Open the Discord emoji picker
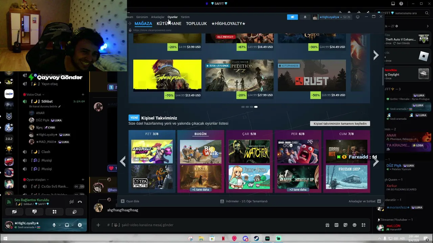Image resolution: width=433 pixels, height=243 pixels. click(x=355, y=225)
